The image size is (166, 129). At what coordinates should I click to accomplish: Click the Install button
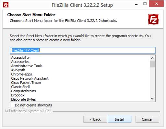click(x=120, y=119)
